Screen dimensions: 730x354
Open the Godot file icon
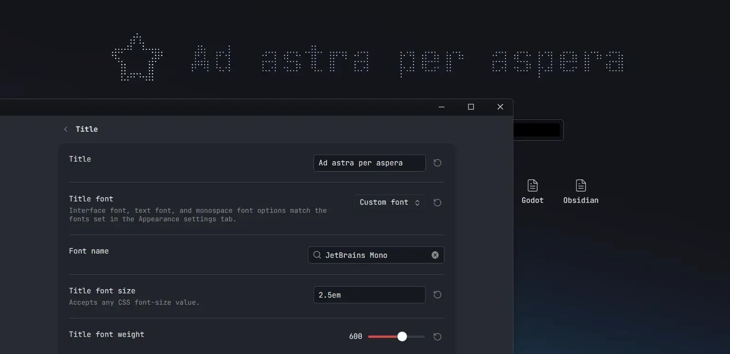point(532,185)
